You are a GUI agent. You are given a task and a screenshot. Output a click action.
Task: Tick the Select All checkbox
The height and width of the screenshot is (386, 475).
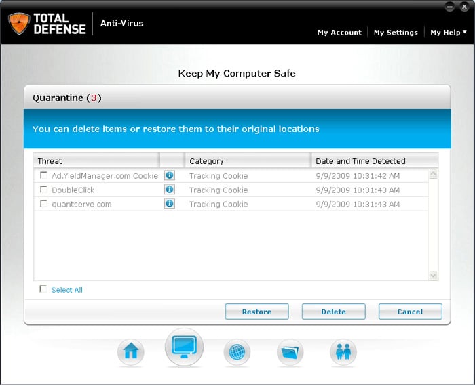[43, 289]
